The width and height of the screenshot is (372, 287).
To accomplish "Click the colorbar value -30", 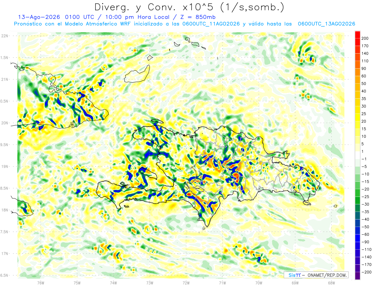I will coord(366,204).
